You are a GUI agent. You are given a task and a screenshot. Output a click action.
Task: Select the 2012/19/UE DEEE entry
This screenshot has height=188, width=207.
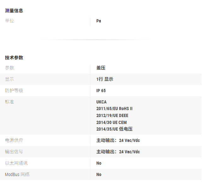click(112, 115)
